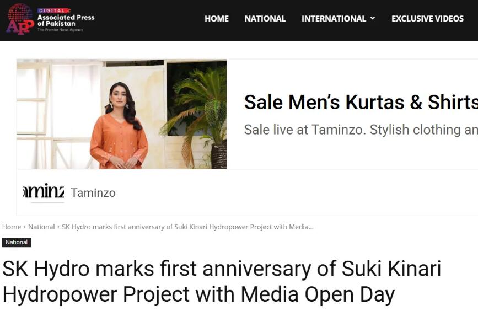Open the EXCLUSIVE VIDEOS menu item
This screenshot has width=478, height=311.
[x=427, y=19]
